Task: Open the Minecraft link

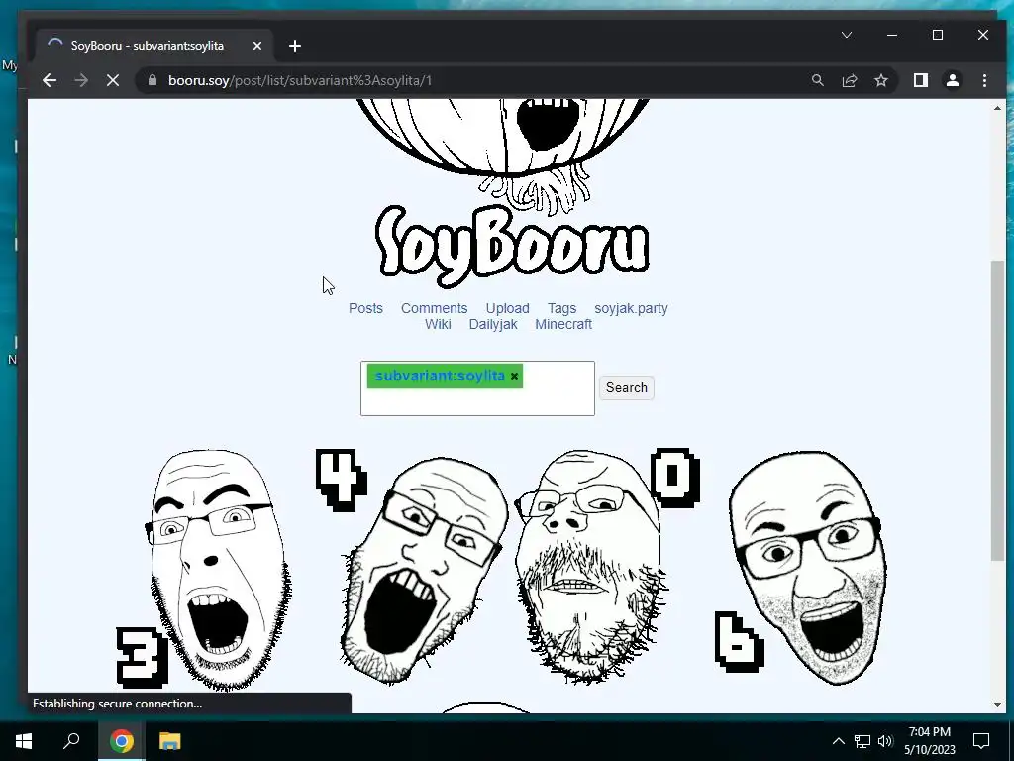Action: click(x=563, y=325)
